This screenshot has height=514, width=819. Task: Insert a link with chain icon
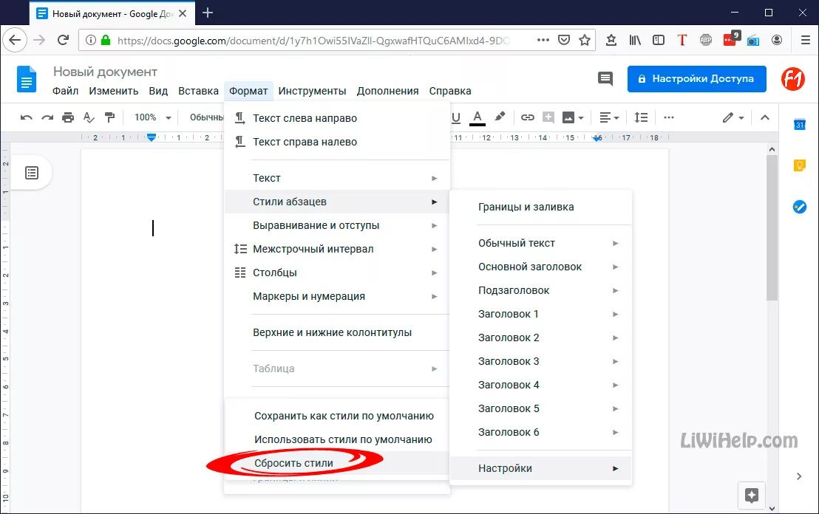point(528,117)
